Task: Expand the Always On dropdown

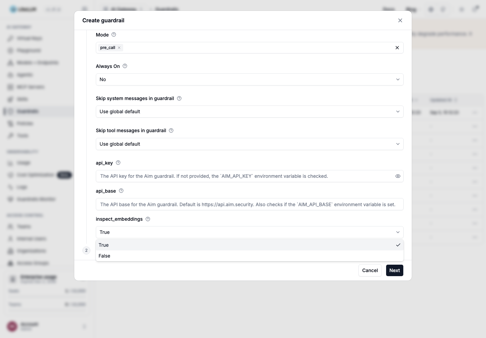Action: pyautogui.click(x=250, y=79)
